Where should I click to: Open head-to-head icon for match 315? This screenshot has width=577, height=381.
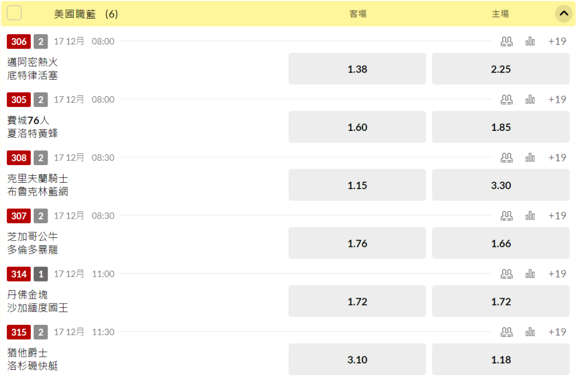point(506,332)
